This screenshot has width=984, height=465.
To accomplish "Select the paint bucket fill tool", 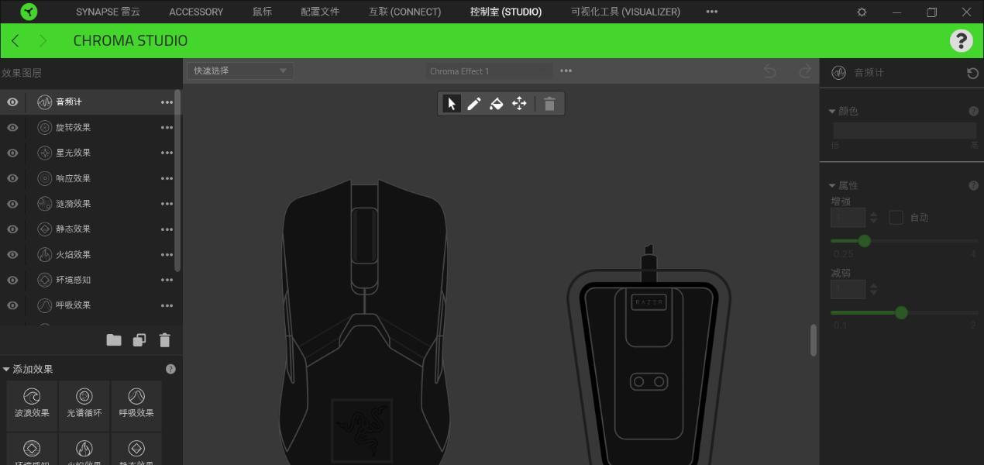I will [497, 104].
